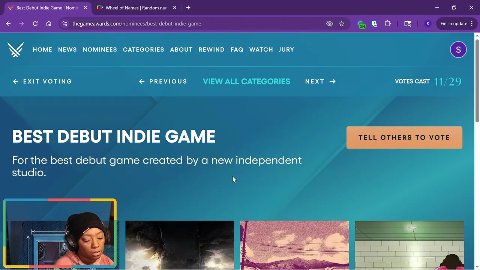Open REWIND in site navigation
Viewport: 480px width, 270px height.
pyautogui.click(x=211, y=49)
